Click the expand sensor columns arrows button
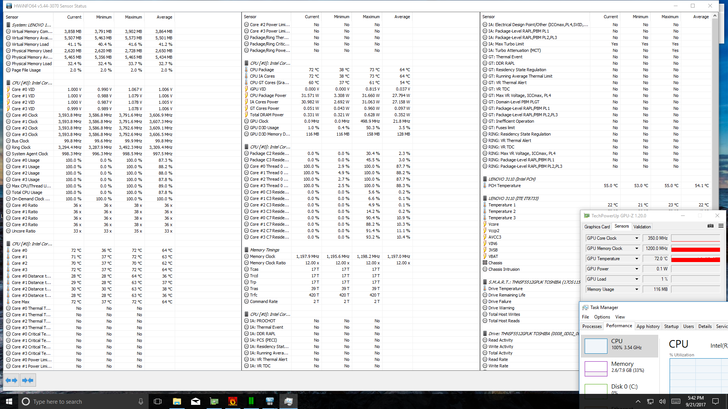728x409 pixels. click(11, 380)
